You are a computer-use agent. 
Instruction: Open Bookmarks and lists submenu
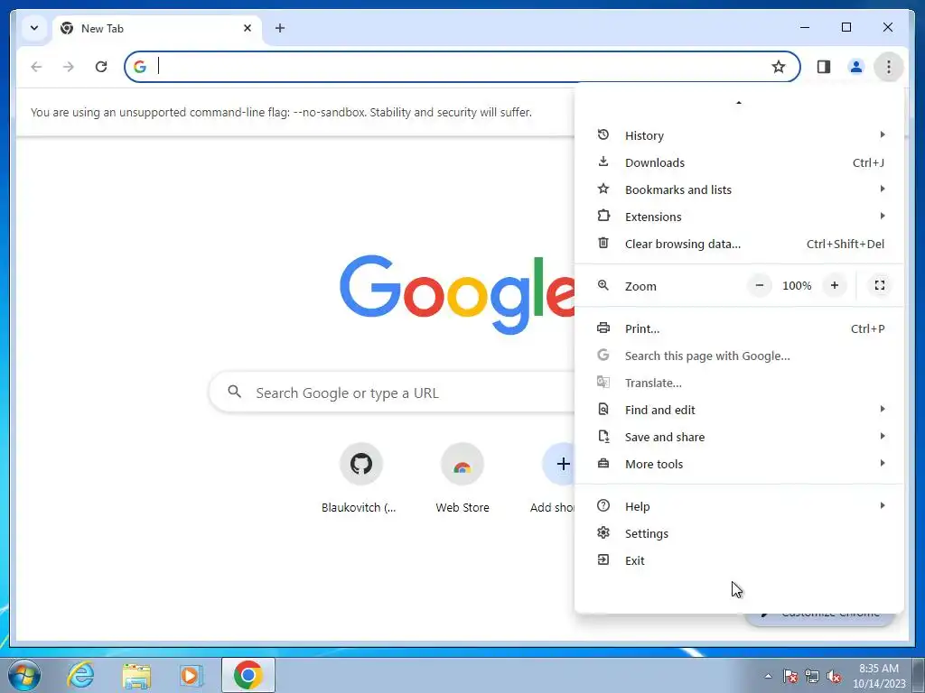(x=739, y=189)
